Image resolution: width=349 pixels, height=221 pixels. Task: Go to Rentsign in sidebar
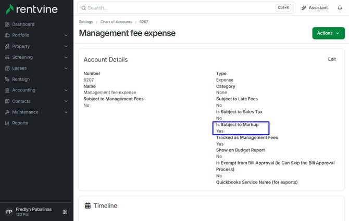pos(21,79)
